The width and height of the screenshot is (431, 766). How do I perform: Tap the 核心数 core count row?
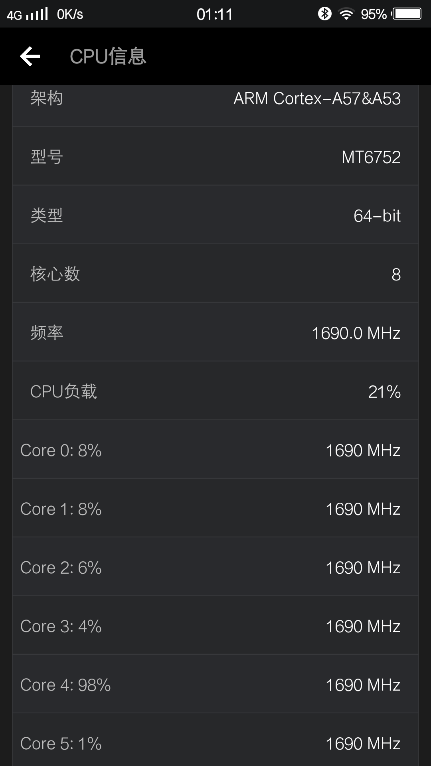pyautogui.click(x=215, y=274)
